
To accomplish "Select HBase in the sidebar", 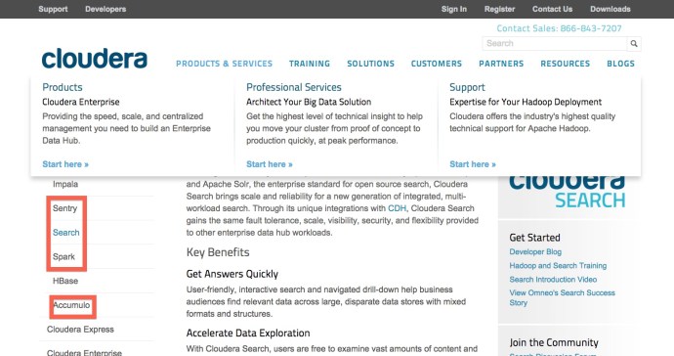I will point(65,281).
